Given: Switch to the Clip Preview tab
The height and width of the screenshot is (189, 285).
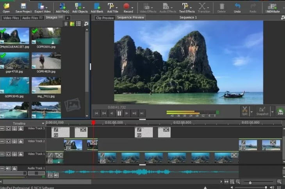Looking at the screenshot, I should (105, 18).
